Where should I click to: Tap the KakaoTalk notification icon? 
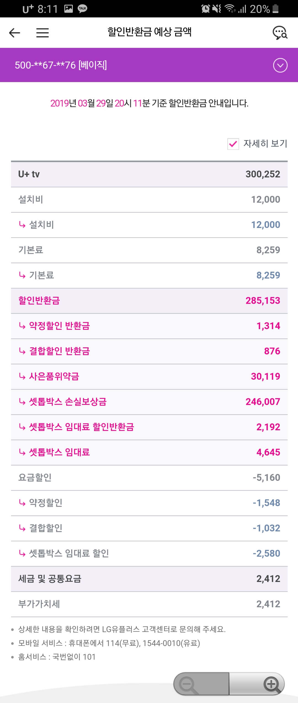[x=82, y=9]
